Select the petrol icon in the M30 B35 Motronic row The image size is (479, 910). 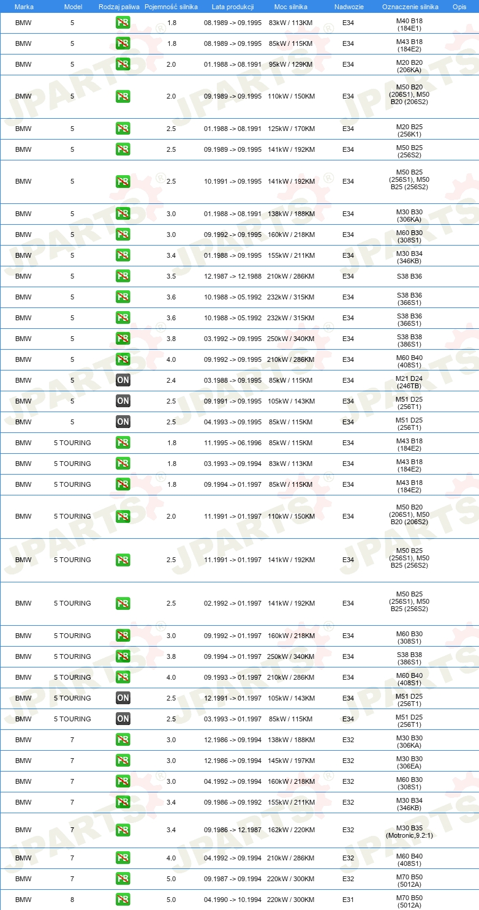click(x=123, y=830)
